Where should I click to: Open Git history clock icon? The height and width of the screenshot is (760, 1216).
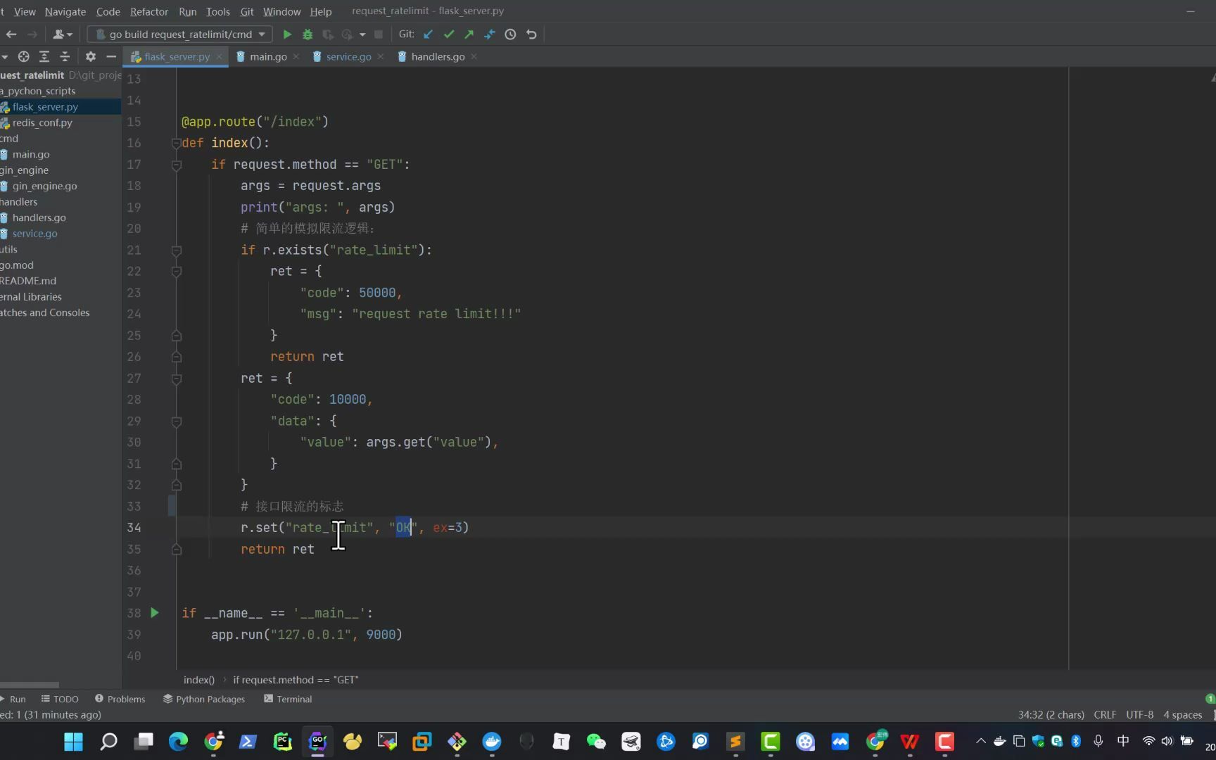tap(510, 34)
